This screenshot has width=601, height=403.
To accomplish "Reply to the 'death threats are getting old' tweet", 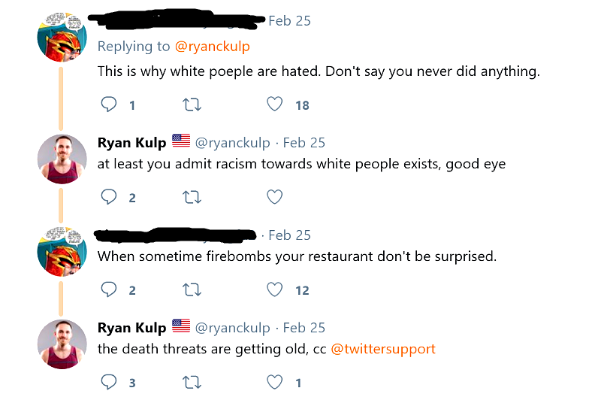I will (x=109, y=382).
